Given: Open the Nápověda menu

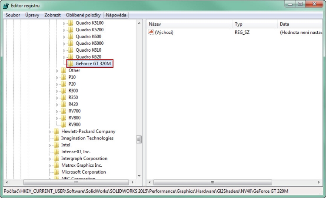Looking at the screenshot, I should (x=116, y=15).
